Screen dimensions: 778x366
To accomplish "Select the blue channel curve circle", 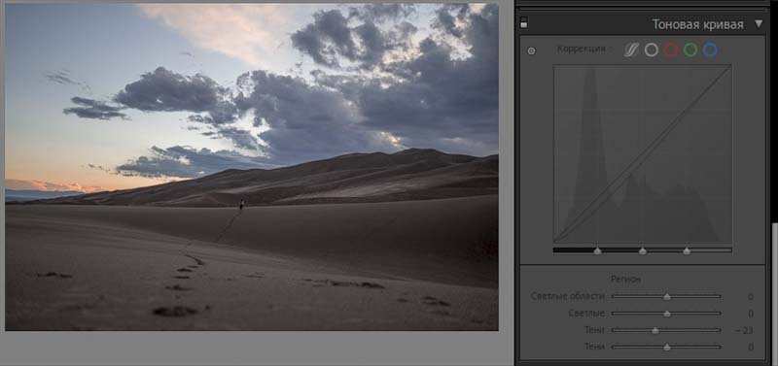I will point(711,50).
